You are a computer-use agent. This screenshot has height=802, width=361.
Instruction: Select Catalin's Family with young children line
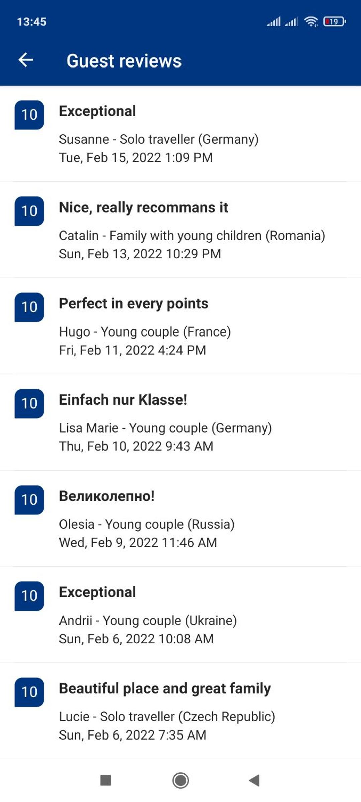192,236
